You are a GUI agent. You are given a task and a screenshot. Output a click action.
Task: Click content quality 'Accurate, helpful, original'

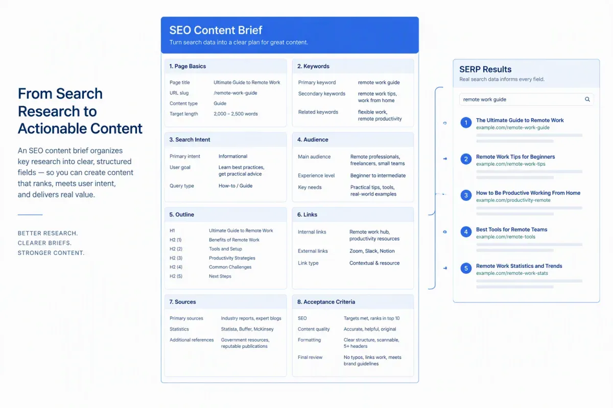(x=370, y=329)
